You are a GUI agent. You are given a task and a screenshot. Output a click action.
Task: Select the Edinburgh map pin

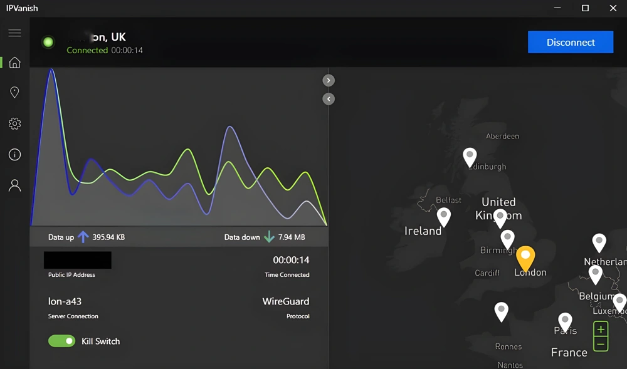pos(470,157)
